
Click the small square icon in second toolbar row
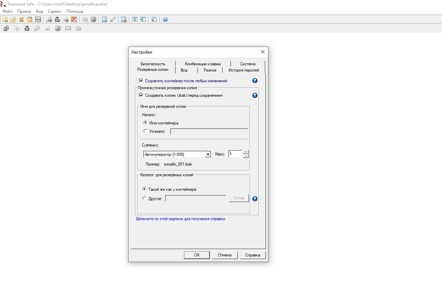(x=47, y=28)
